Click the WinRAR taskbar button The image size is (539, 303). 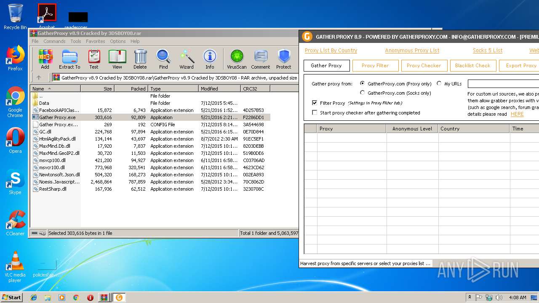pyautogui.click(x=104, y=298)
